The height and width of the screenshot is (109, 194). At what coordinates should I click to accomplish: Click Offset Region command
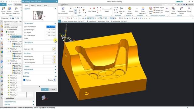tap(159, 8)
